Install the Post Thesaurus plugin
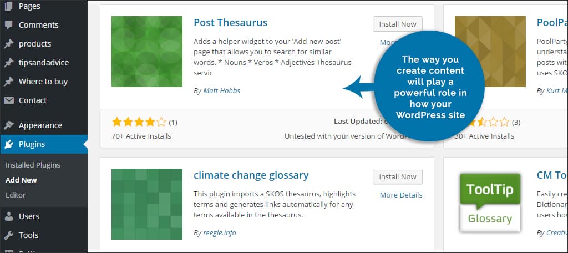Image resolution: width=568 pixels, height=253 pixels. [x=397, y=24]
